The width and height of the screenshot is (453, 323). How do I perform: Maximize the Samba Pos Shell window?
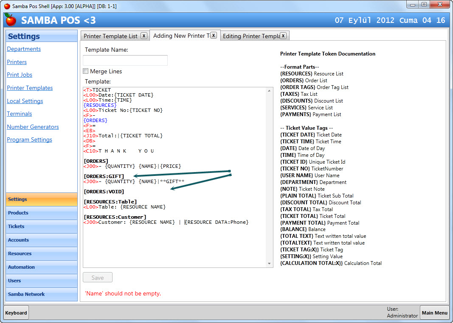click(x=424, y=4)
